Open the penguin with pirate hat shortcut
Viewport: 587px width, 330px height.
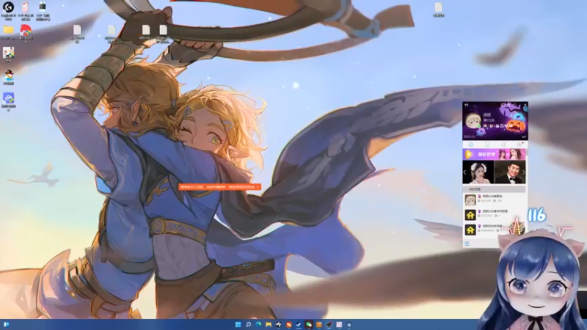(x=8, y=76)
